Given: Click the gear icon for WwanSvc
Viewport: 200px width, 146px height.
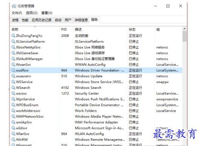Looking at the screenshot, I should point(13,64).
